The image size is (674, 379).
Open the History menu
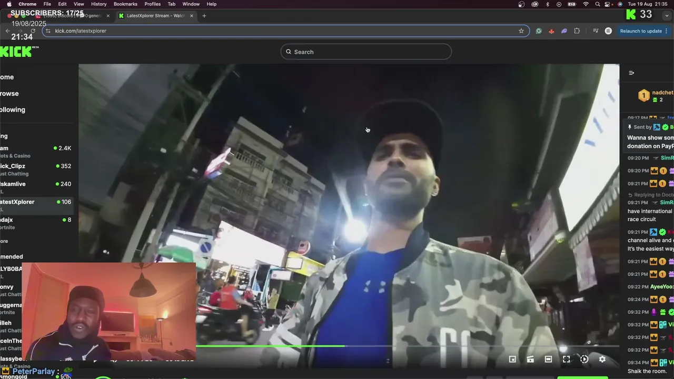tap(98, 4)
